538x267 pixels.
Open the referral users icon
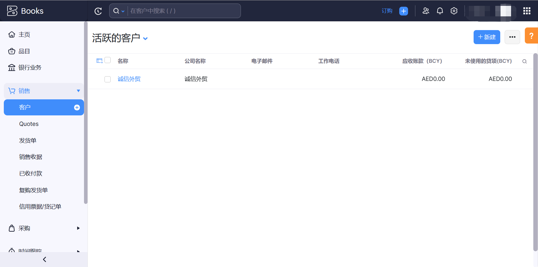426,11
